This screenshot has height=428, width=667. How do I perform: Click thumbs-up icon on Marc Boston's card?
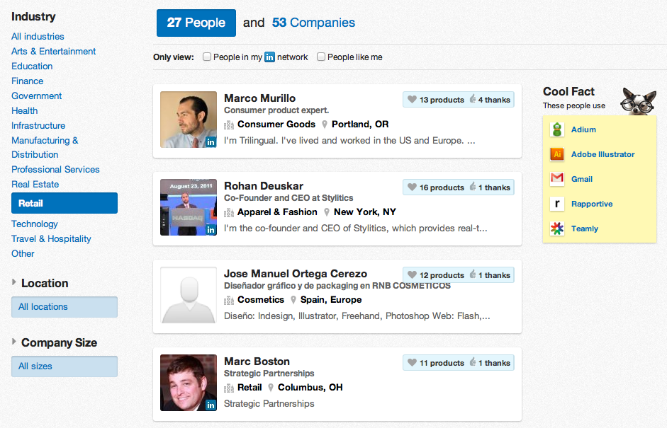pyautogui.click(x=472, y=363)
